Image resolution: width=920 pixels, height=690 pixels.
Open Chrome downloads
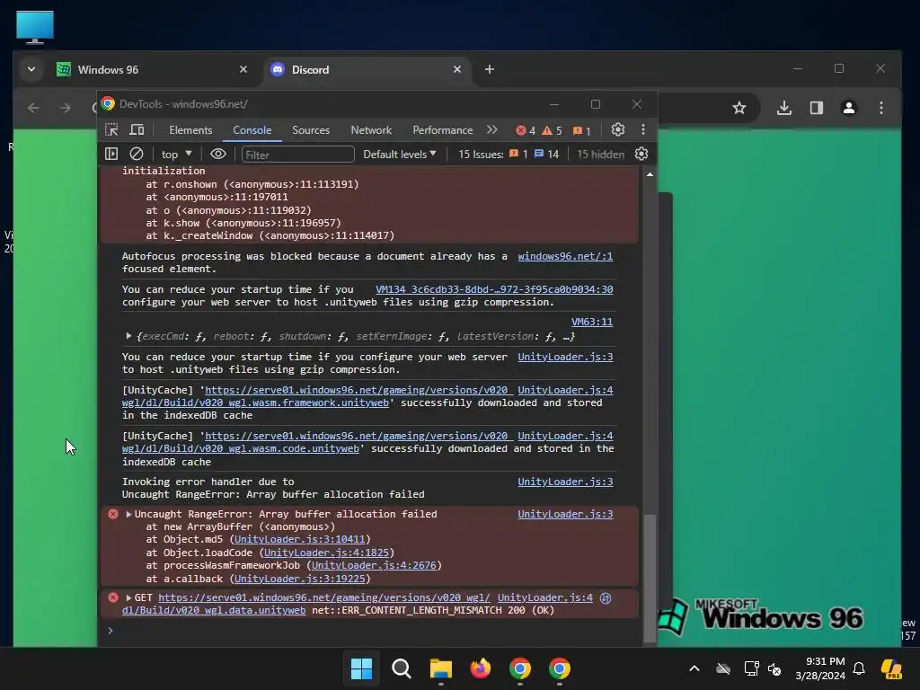[783, 108]
